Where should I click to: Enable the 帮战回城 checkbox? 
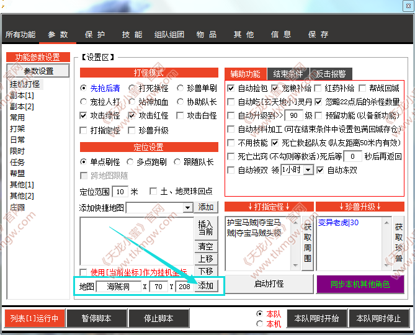click(x=362, y=88)
